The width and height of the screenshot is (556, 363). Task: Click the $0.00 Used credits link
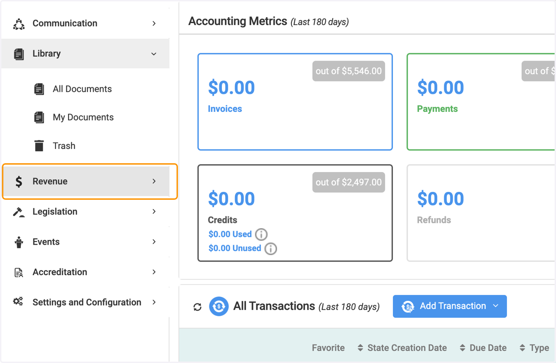(230, 234)
